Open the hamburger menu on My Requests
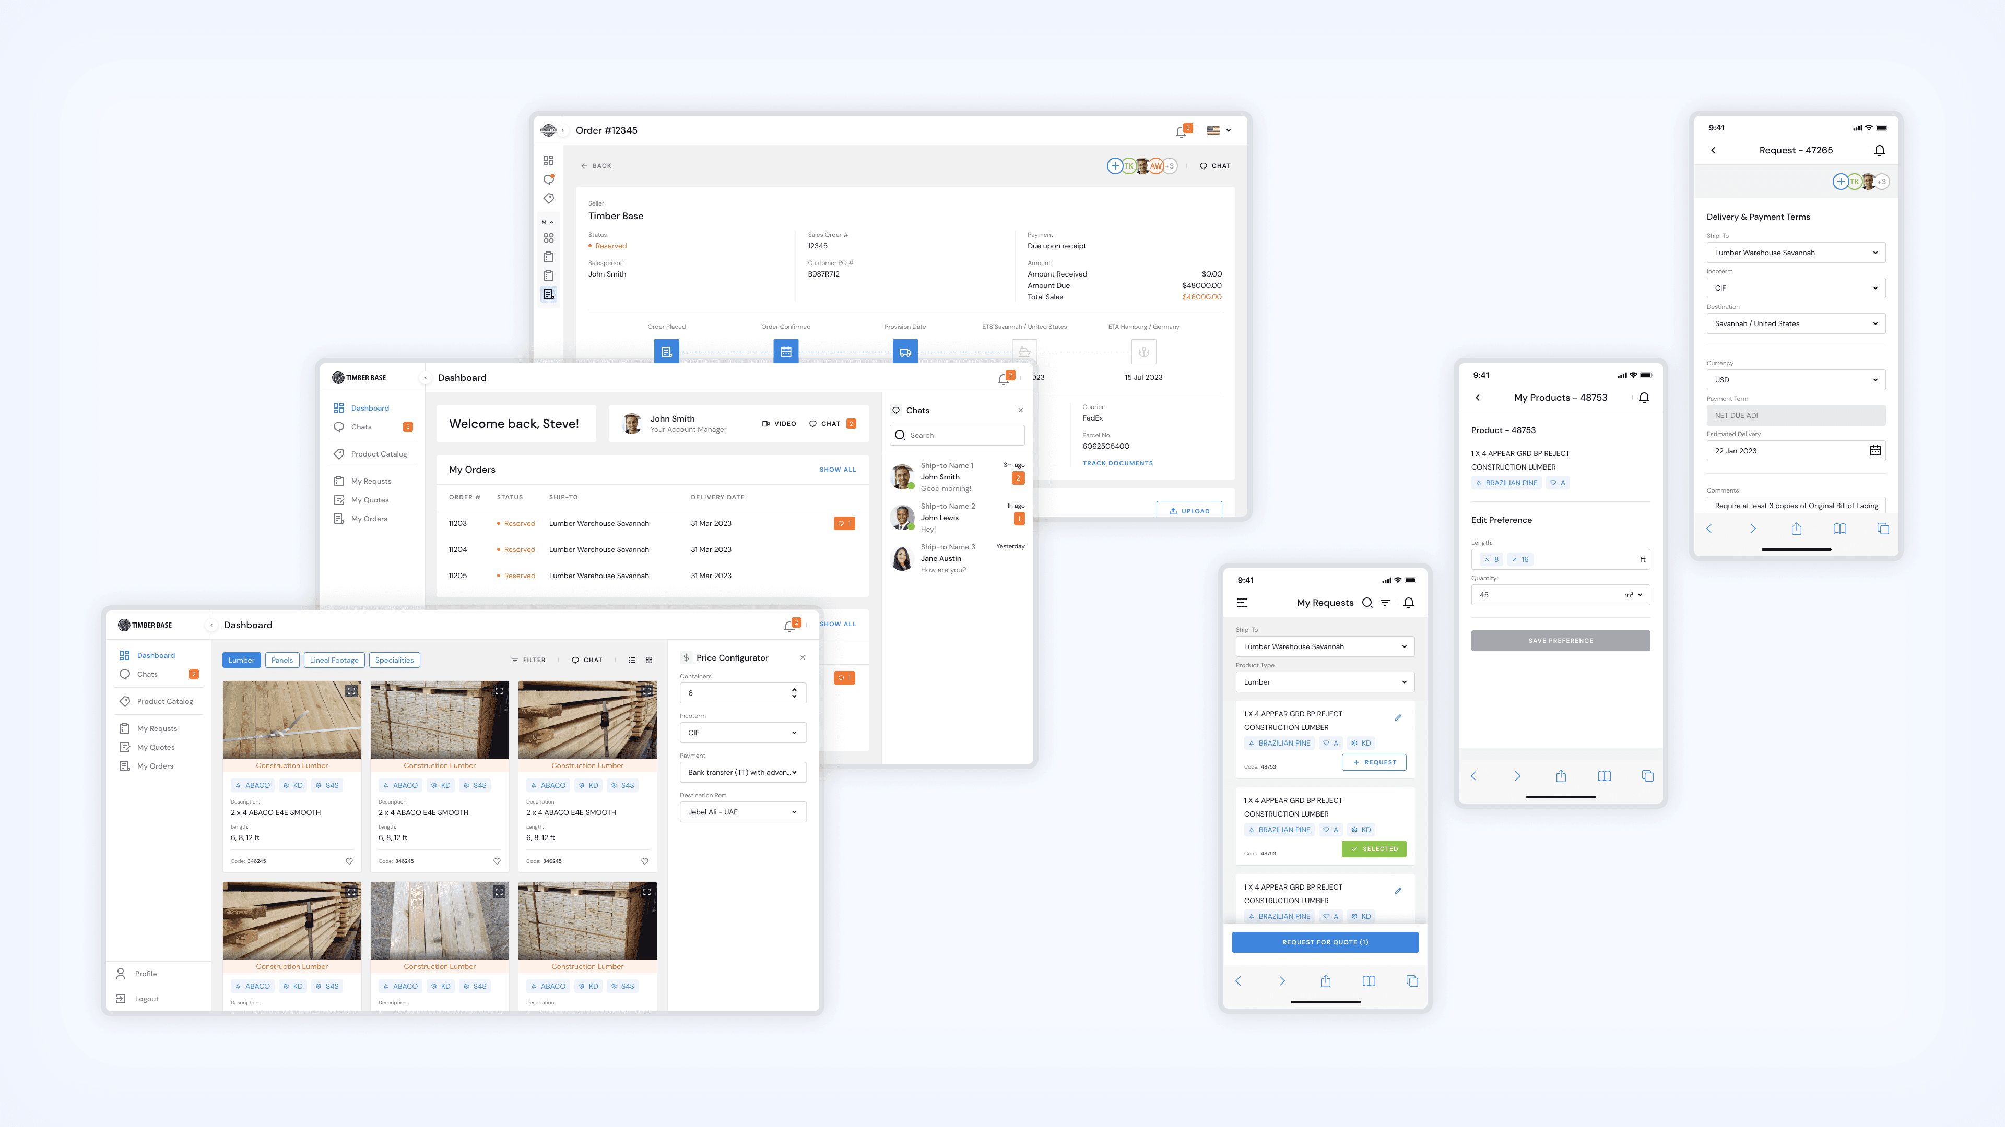Image resolution: width=2005 pixels, height=1127 pixels. (x=1242, y=602)
